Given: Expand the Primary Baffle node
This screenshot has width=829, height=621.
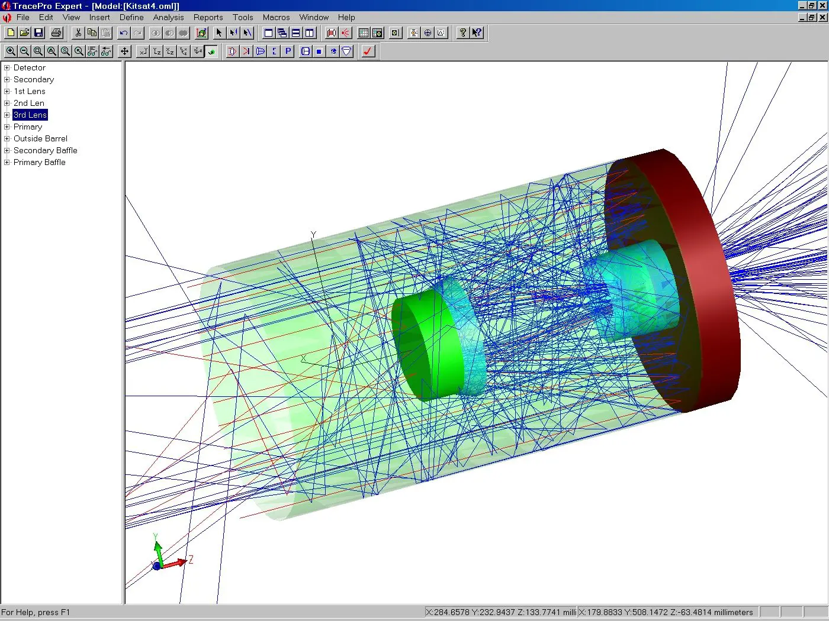Looking at the screenshot, I should [x=7, y=162].
